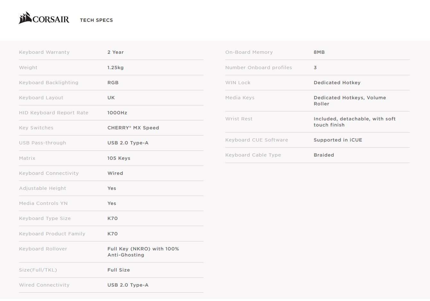Select the Key Switches label

click(x=36, y=128)
